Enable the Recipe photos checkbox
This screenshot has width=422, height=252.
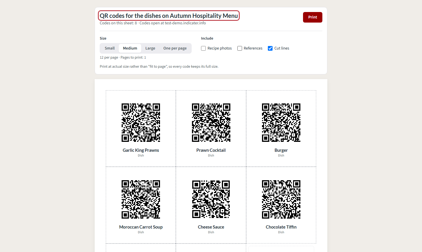pos(203,48)
